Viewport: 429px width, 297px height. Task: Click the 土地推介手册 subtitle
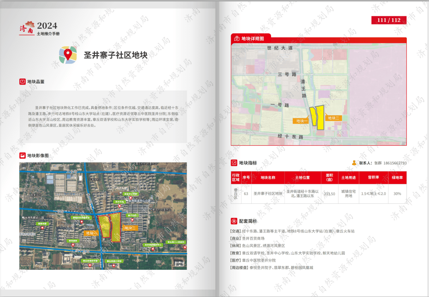tap(48, 34)
